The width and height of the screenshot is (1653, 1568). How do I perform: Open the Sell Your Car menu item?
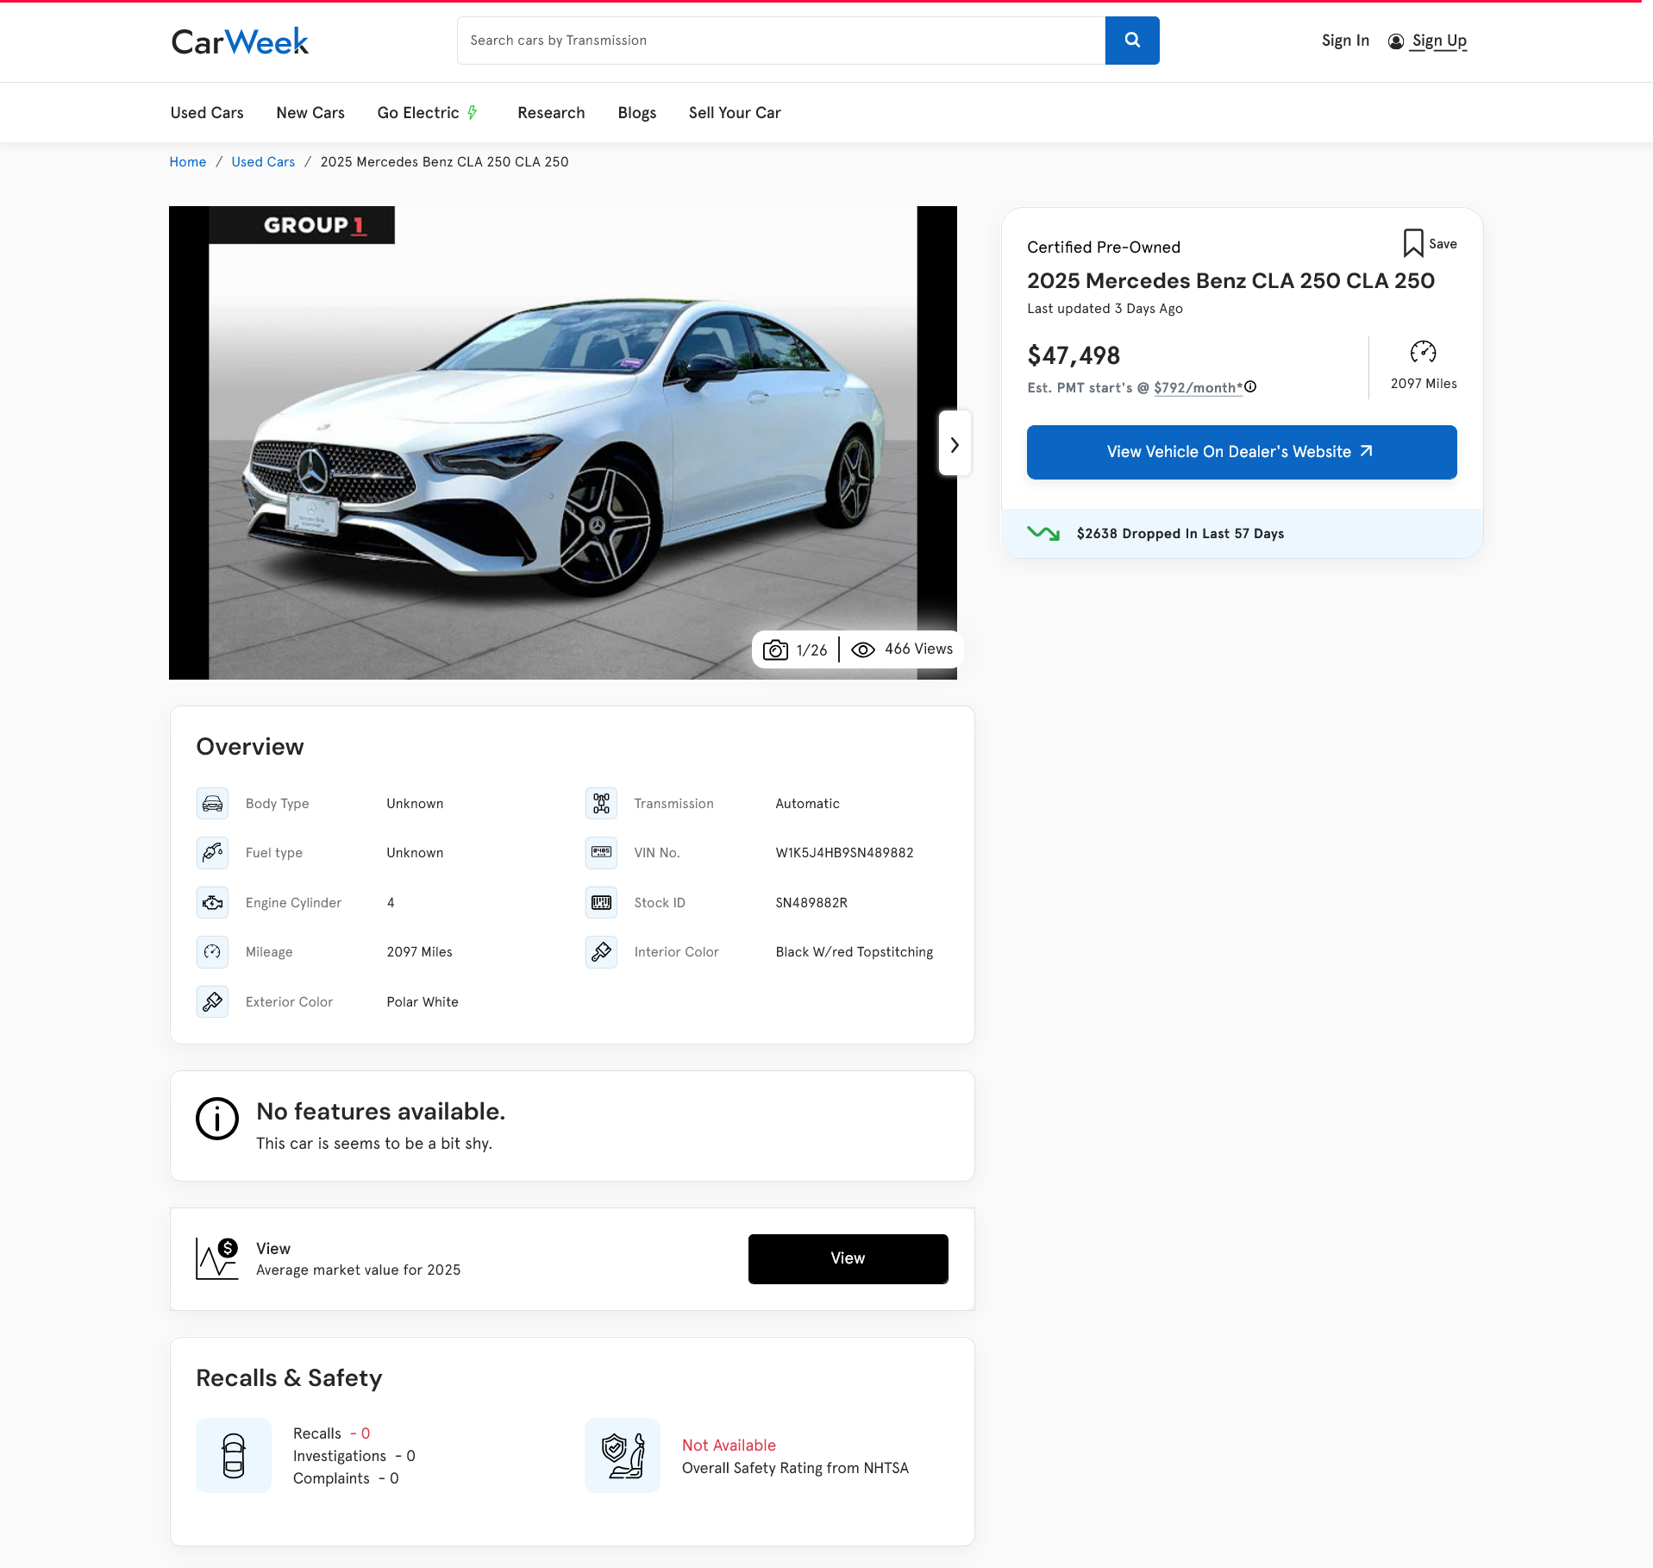pos(735,113)
